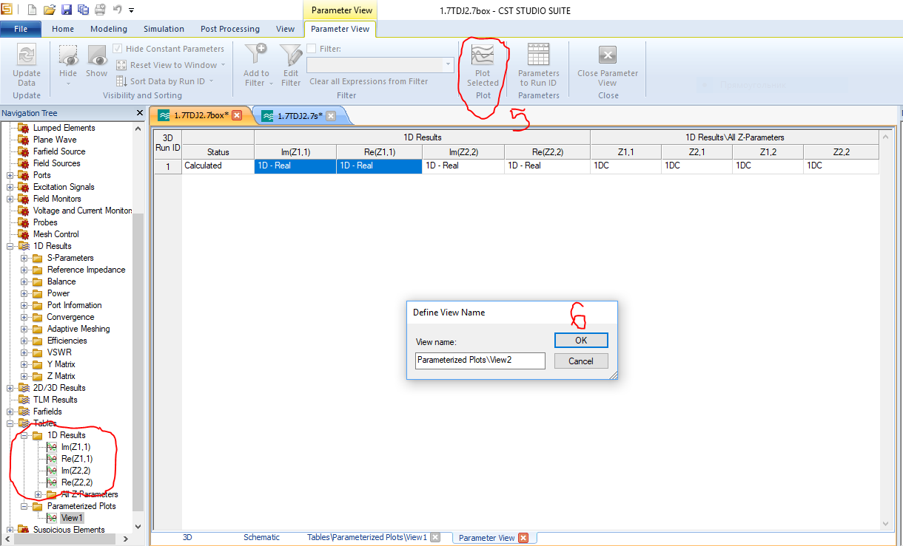Image resolution: width=903 pixels, height=546 pixels.
Task: Click the Update Data icon
Action: click(27, 55)
